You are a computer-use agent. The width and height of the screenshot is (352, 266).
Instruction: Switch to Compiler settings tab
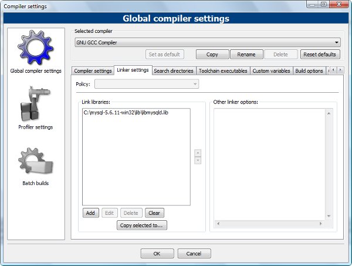[x=93, y=71]
